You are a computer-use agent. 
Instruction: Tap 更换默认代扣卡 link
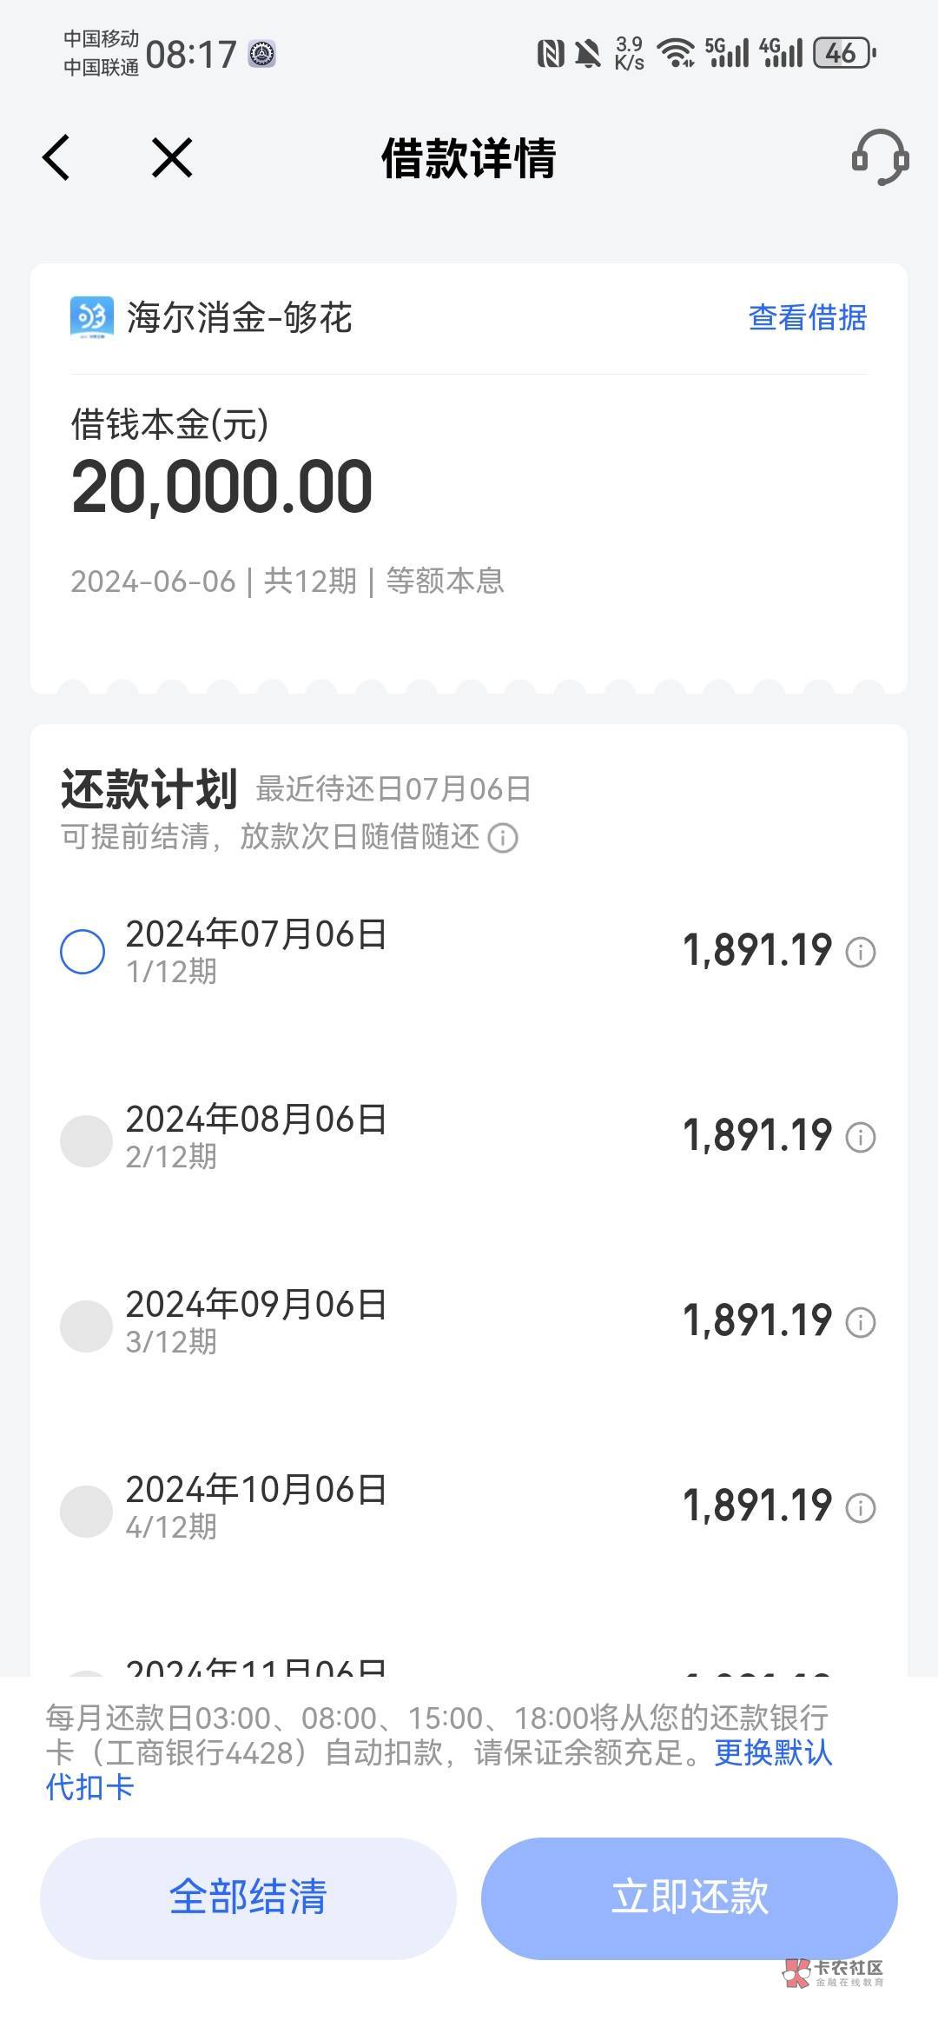(771, 1752)
